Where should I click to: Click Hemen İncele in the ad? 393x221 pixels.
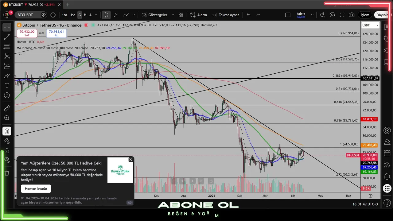point(36,188)
